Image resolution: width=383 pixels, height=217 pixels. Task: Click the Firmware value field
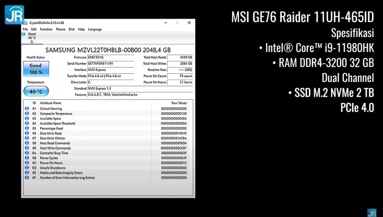[x=111, y=57]
